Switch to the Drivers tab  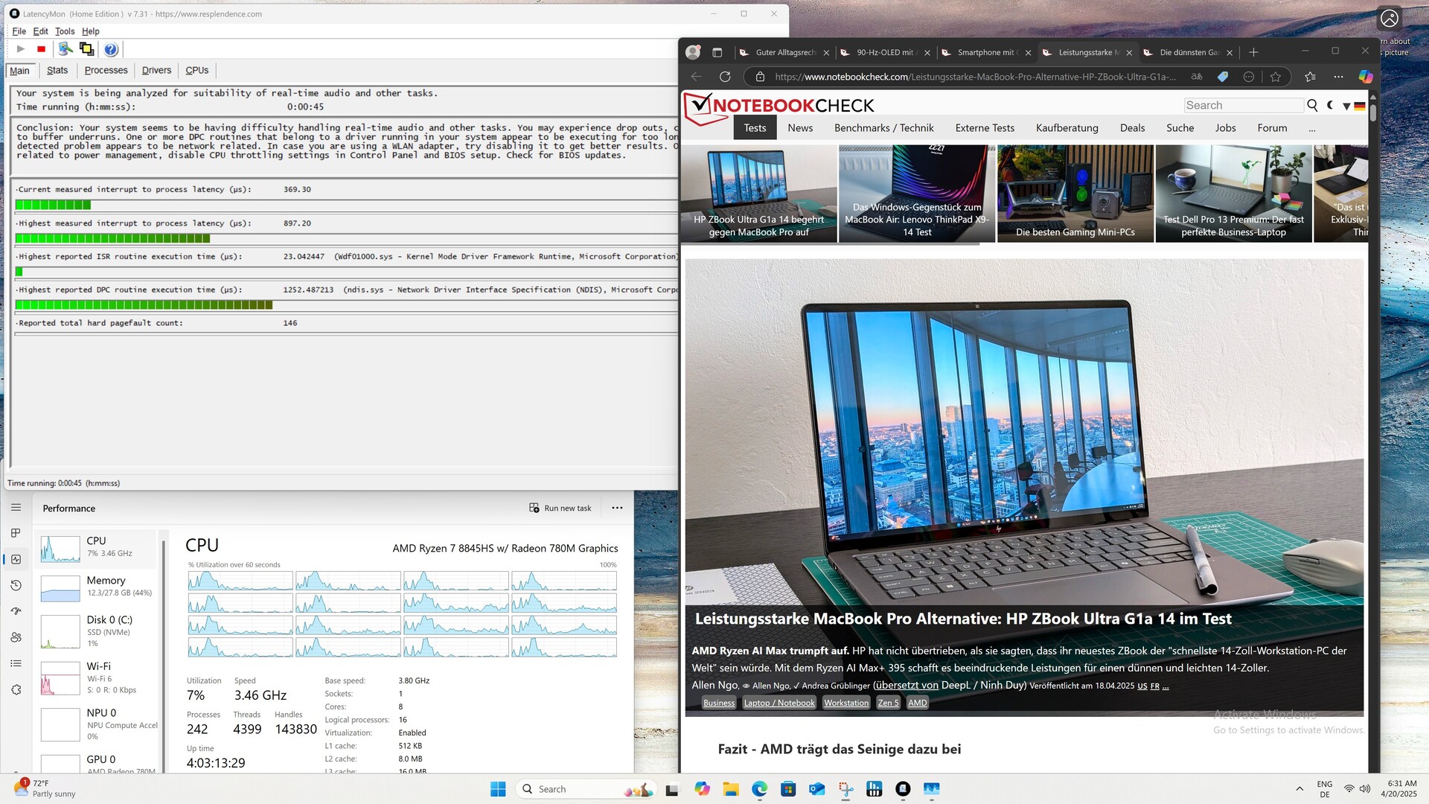156,70
